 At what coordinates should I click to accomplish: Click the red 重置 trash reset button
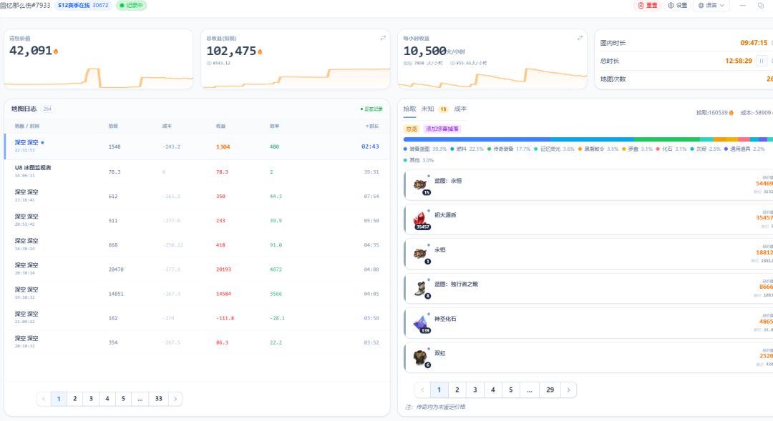[647, 6]
